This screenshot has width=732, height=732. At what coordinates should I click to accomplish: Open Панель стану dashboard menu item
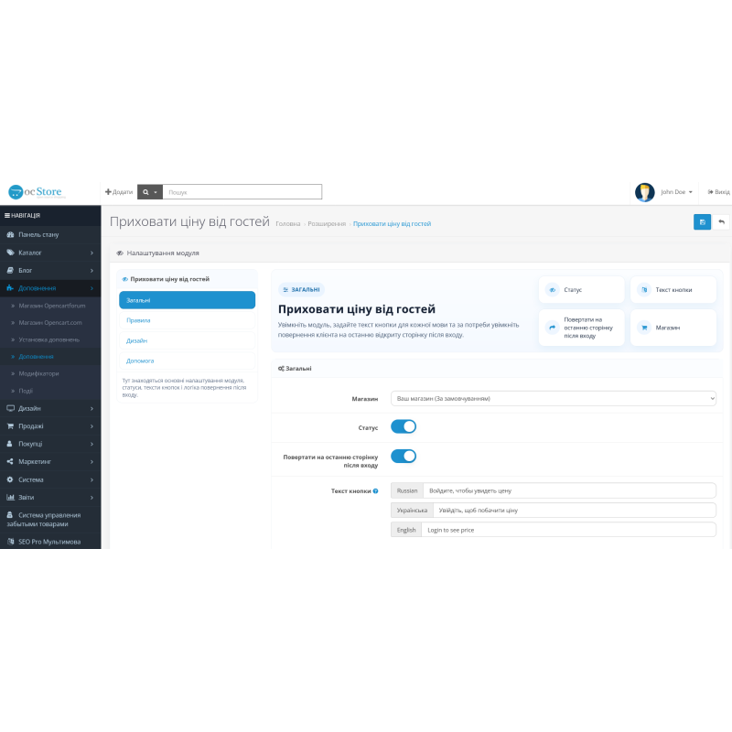tap(50, 235)
